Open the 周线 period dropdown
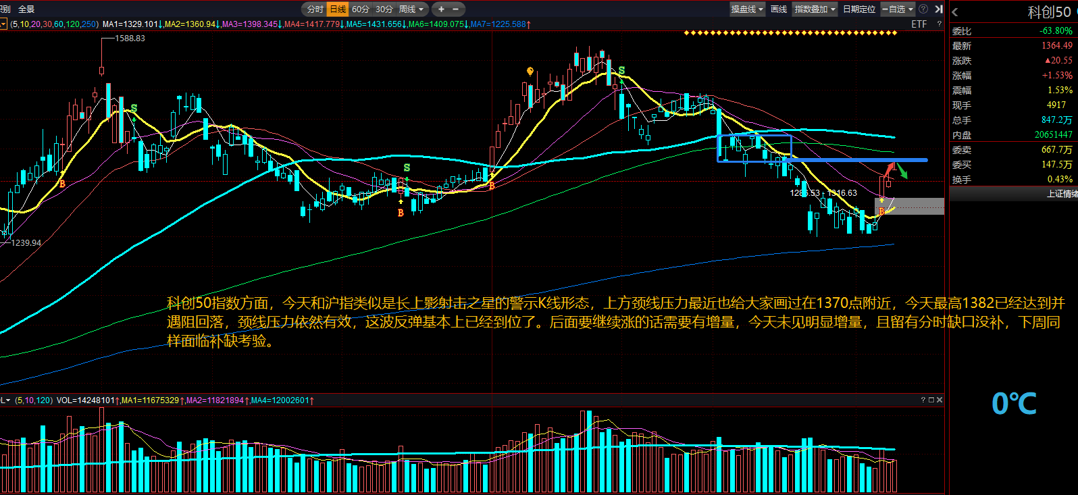The width and height of the screenshot is (1078, 495). pos(411,9)
